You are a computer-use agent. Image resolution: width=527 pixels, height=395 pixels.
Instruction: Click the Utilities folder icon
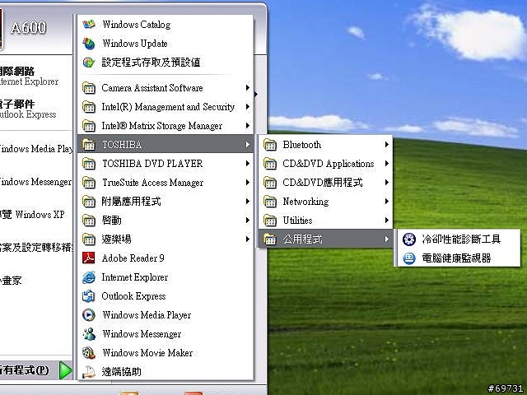coord(270,221)
